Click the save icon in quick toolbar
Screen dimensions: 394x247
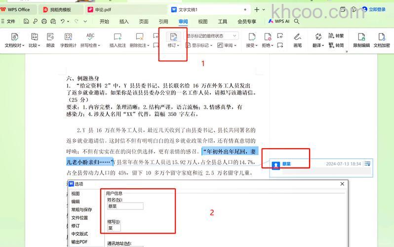tap(26, 21)
